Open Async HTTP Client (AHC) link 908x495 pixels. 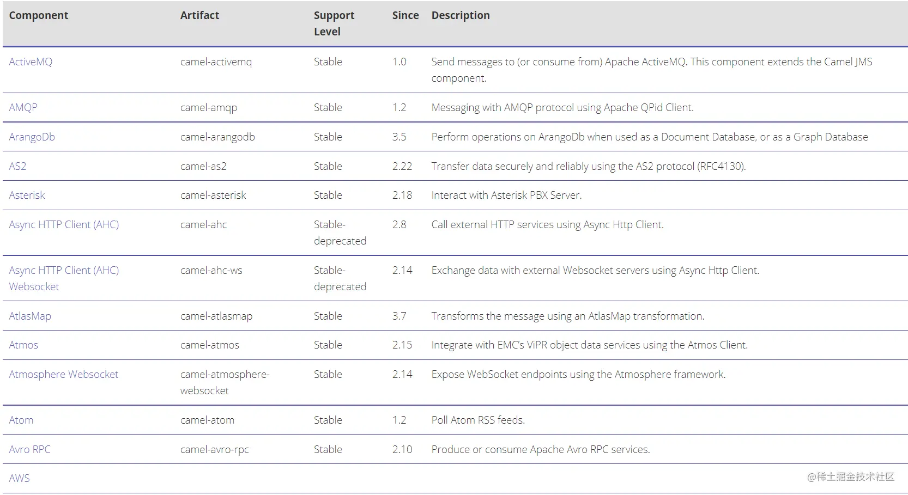(x=64, y=224)
